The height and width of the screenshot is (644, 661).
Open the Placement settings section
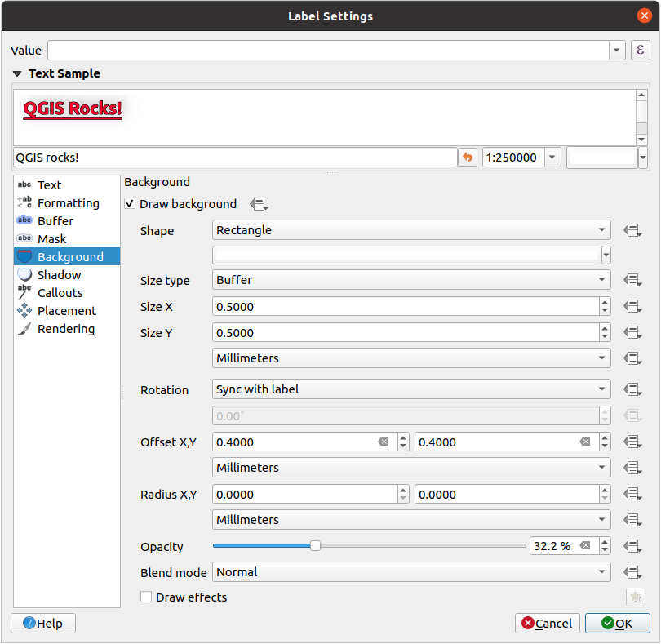pyautogui.click(x=66, y=311)
